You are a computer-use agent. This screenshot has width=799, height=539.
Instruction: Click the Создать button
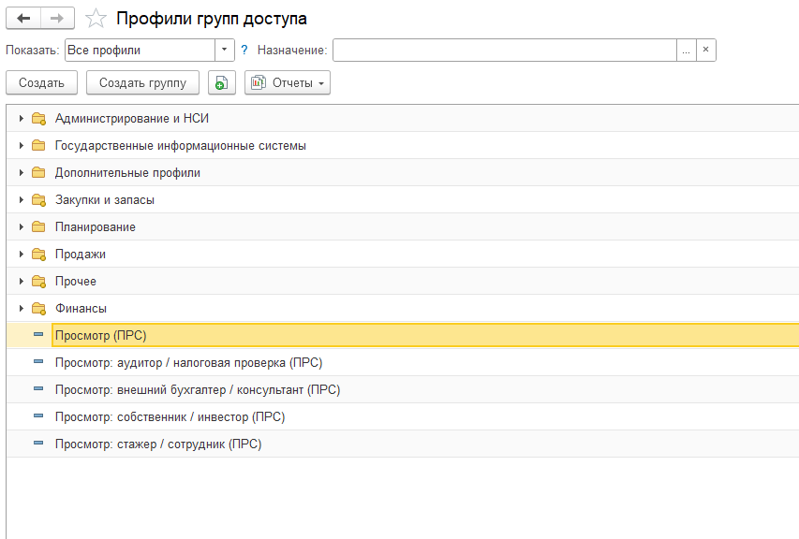pyautogui.click(x=41, y=82)
